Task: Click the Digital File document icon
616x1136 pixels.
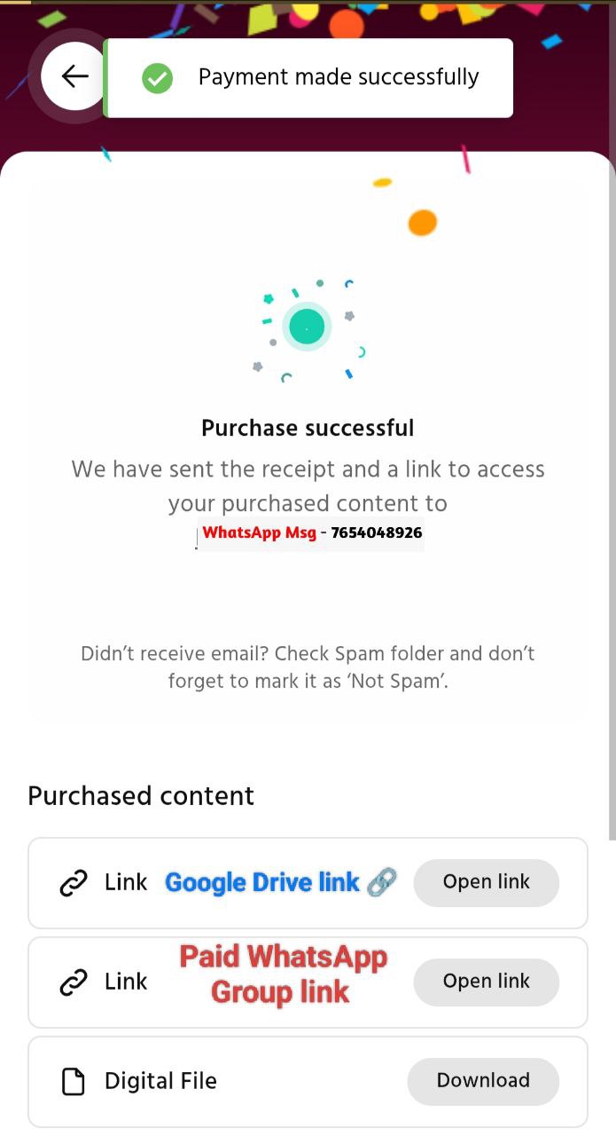Action: 74,1081
